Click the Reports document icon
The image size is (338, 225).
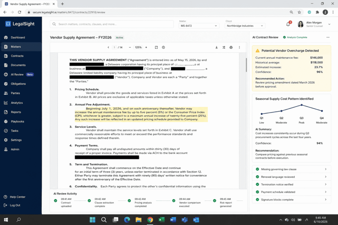[6, 112]
